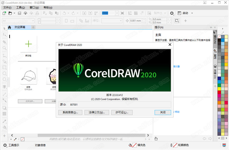
Task: Click the New document toolbar icon
Action: tap(4, 13)
